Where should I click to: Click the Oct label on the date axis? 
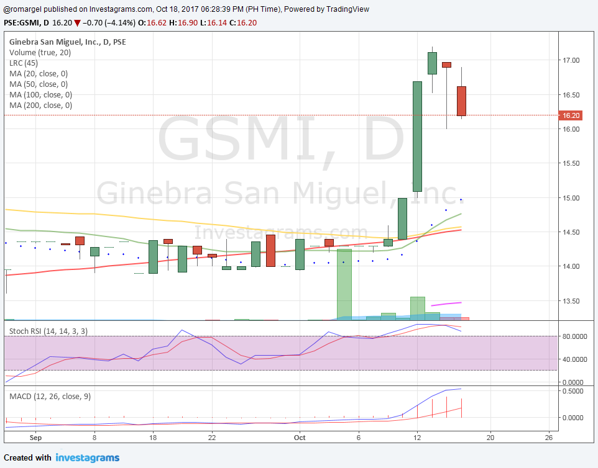[300, 438]
